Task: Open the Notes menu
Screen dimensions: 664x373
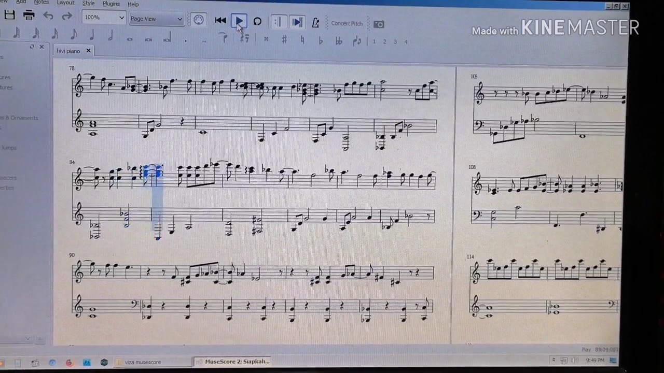Action: (x=41, y=2)
